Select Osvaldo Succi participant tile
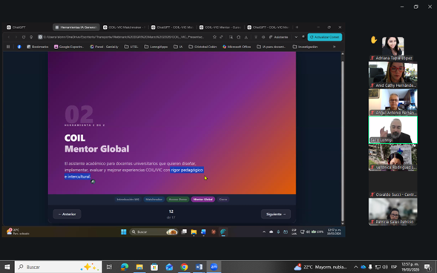The image size is (437, 273). [x=392, y=185]
